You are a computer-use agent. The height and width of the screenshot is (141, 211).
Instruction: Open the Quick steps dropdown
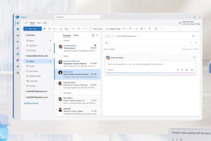coord(104,29)
